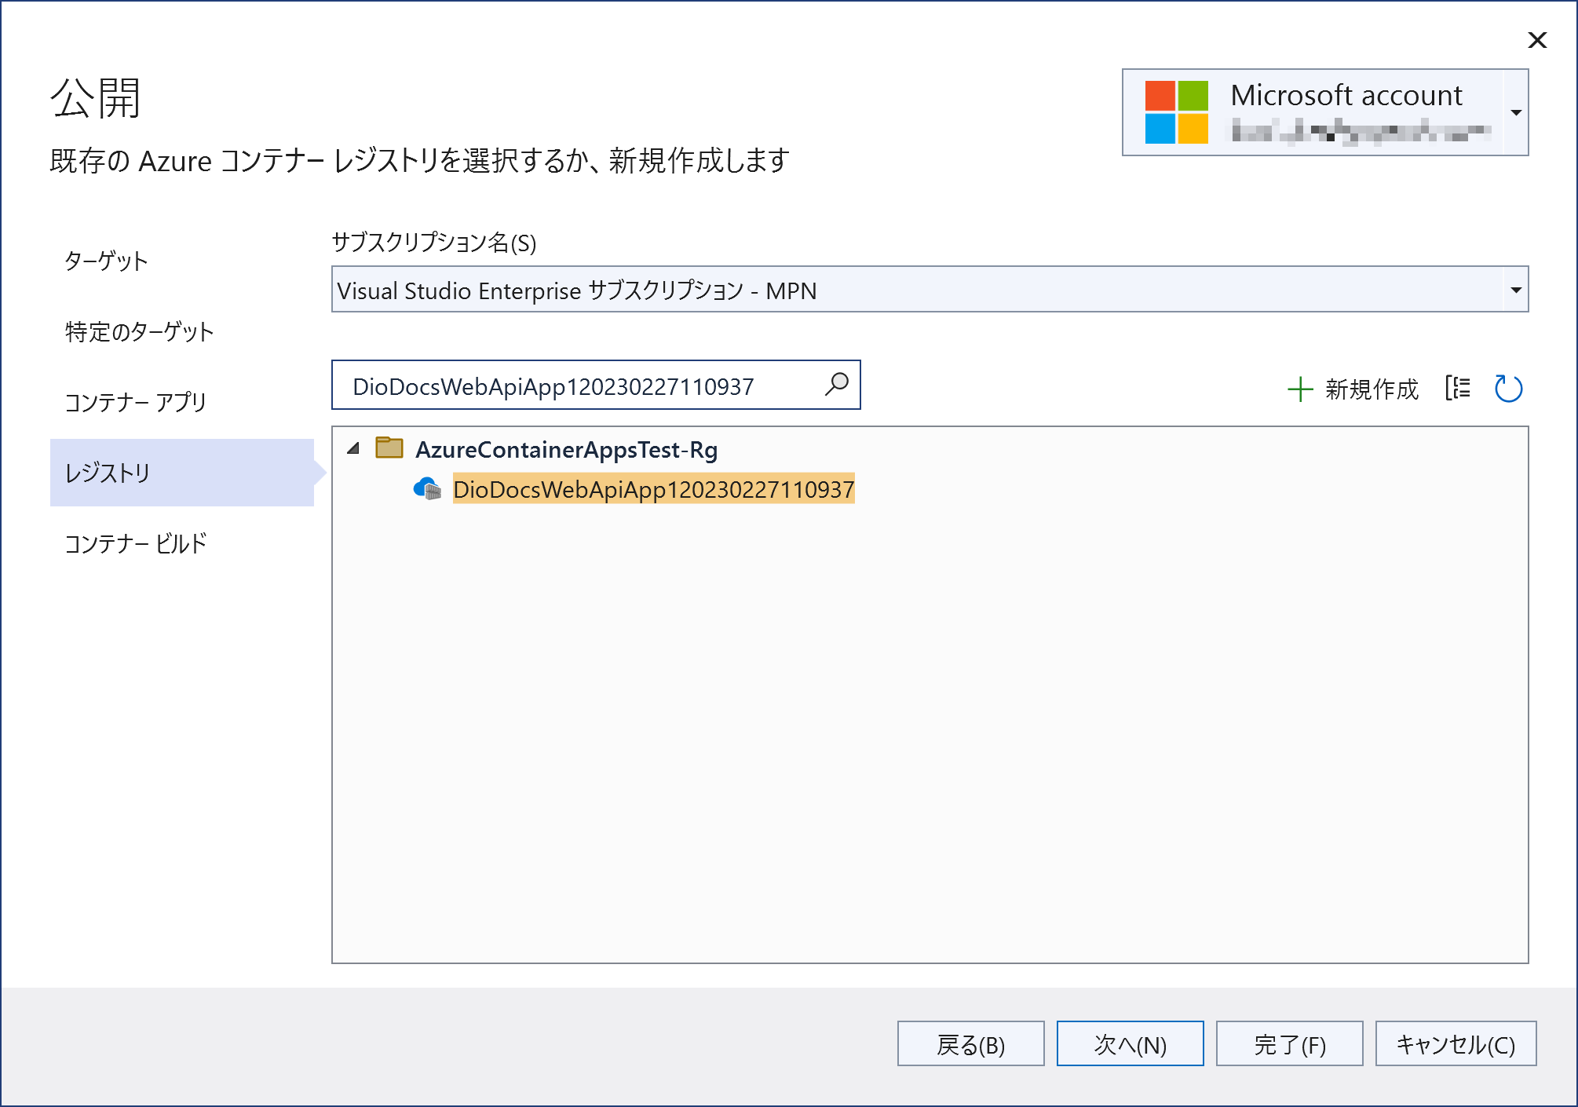Click the container registry cloud icon

[x=427, y=489]
